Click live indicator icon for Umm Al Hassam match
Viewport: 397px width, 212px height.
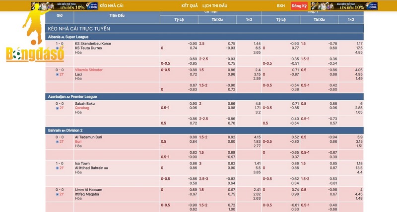click(x=57, y=195)
